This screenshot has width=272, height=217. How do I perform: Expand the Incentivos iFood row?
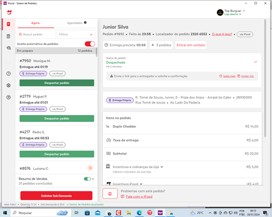click(x=141, y=184)
